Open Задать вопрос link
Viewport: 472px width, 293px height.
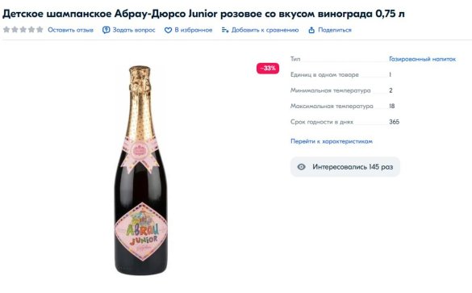tap(134, 30)
